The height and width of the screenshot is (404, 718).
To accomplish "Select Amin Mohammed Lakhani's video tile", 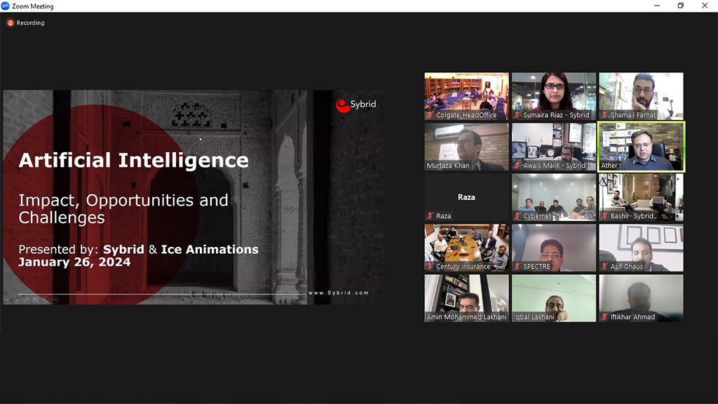I will tap(466, 297).
